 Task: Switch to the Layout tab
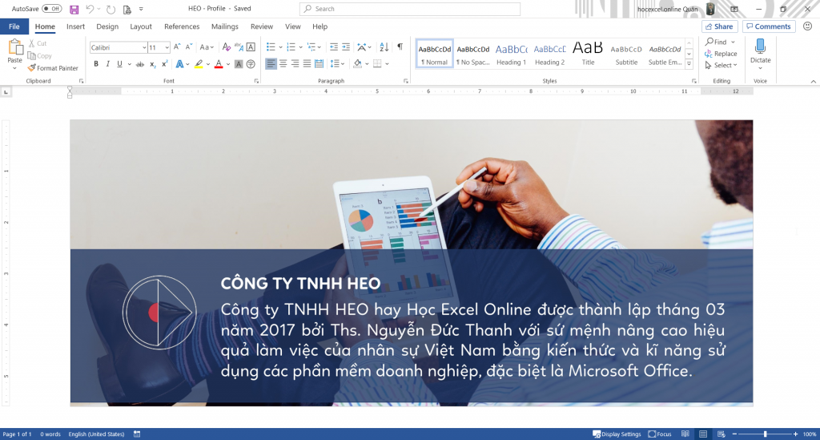click(141, 26)
